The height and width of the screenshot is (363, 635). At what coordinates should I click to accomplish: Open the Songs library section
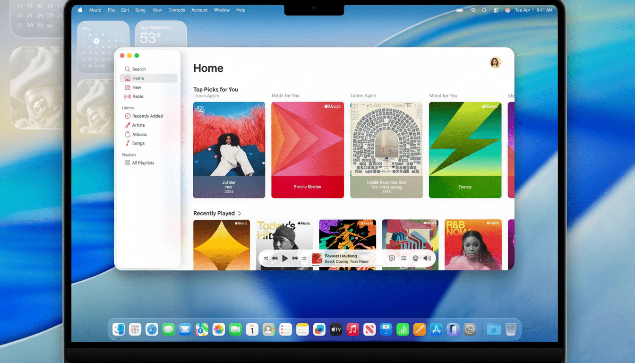(137, 143)
